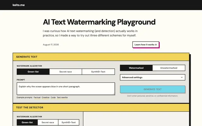Click into the prompt text area
The width and height of the screenshot is (202, 126).
point(66,89)
